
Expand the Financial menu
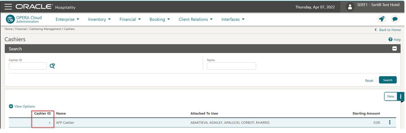[130, 19]
